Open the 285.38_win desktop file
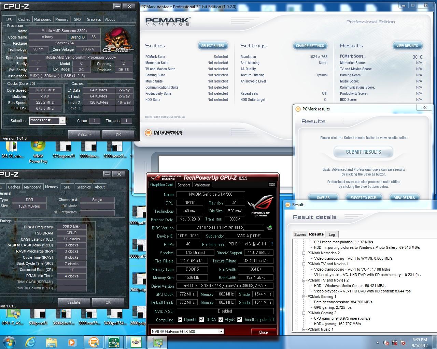Image resolution: width=437 pixels, height=349 pixels. click(12, 150)
